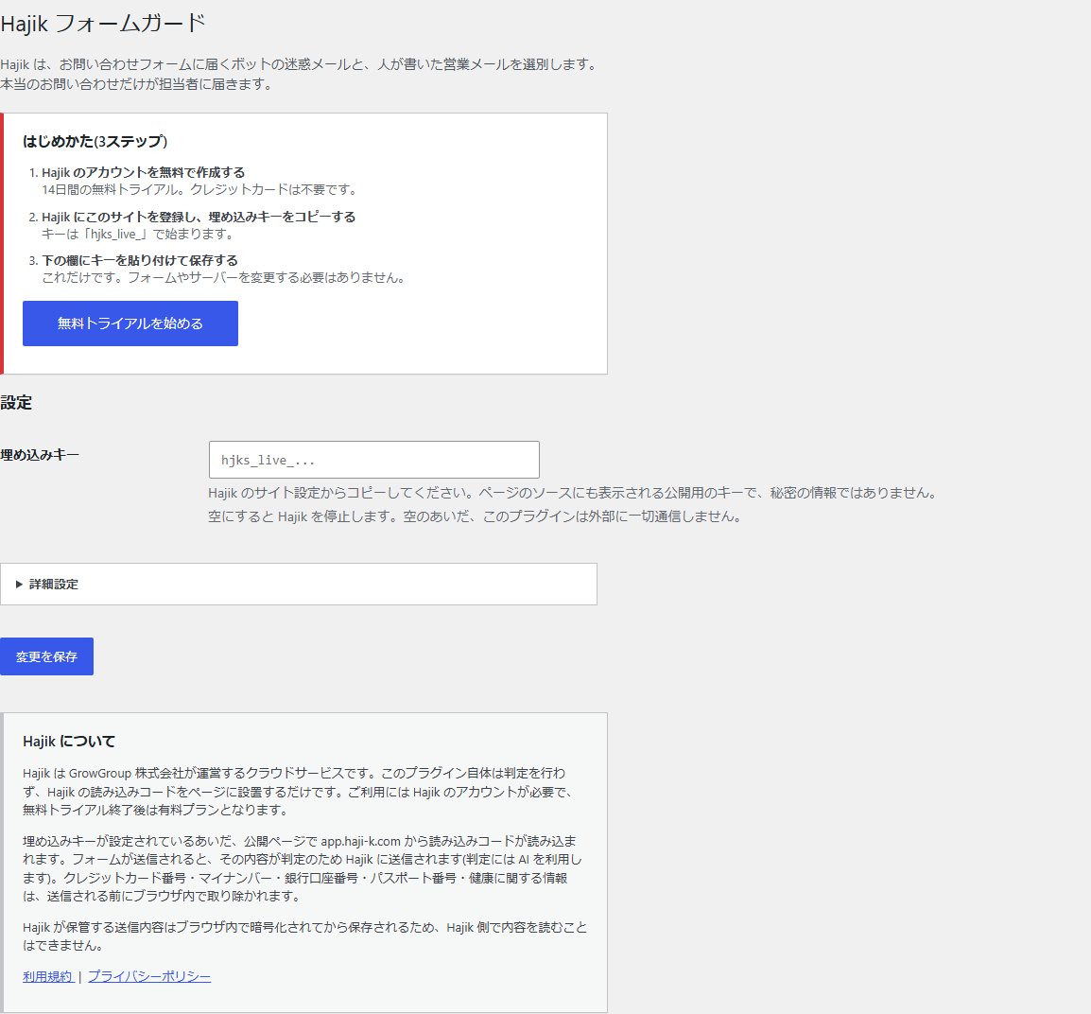Click text 14日間の無料トライアル。クレジットカードは不要です。
The height and width of the screenshot is (1014, 1091).
tap(201, 189)
